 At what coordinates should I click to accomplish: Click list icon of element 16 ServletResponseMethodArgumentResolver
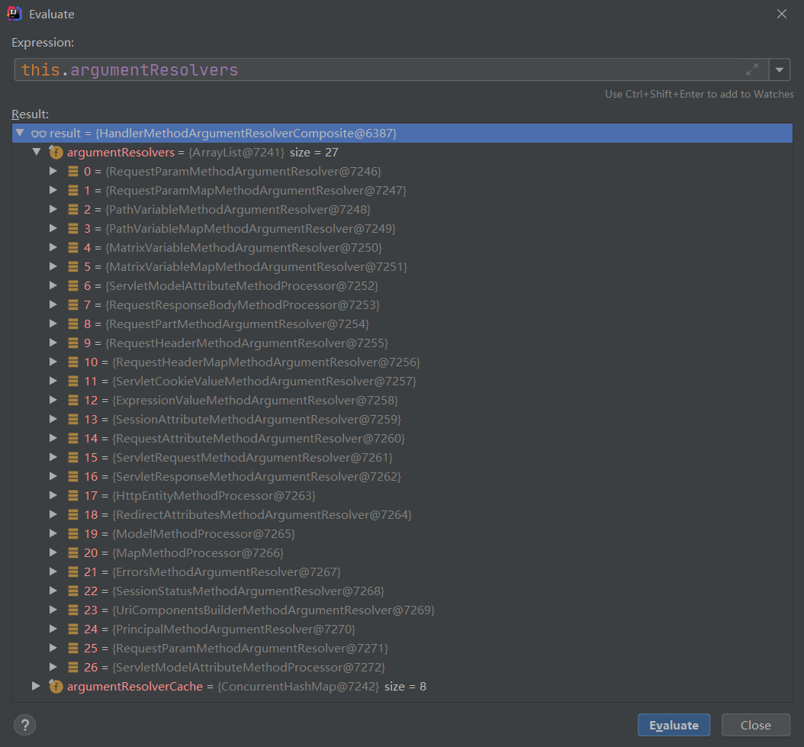(73, 476)
